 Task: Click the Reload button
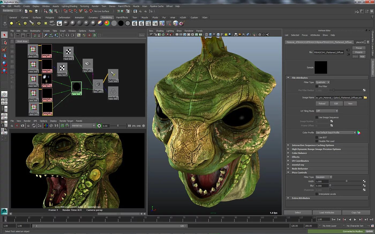(x=322, y=103)
